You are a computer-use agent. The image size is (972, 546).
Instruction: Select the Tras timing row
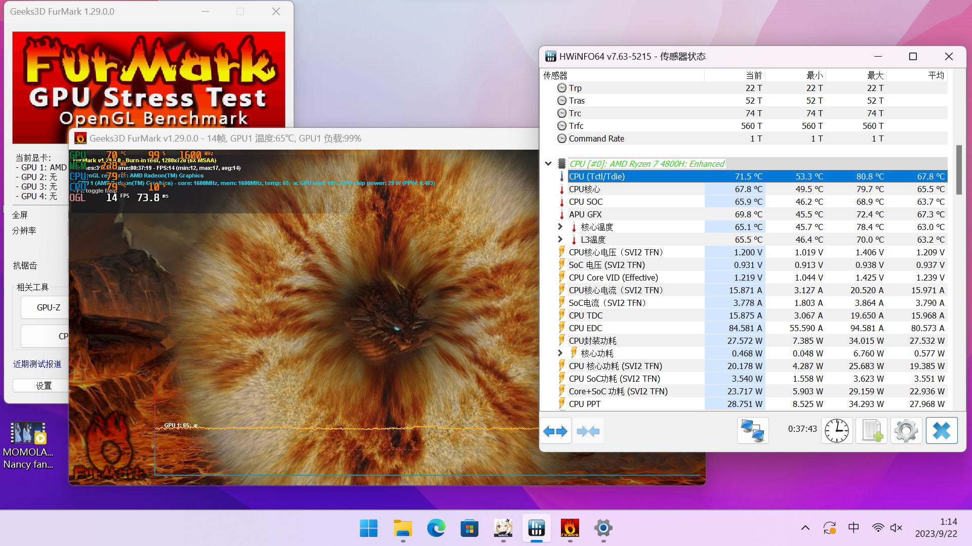click(752, 101)
